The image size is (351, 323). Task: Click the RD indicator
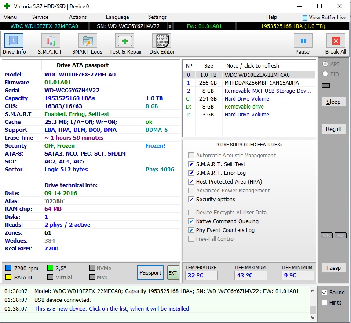click(340, 235)
